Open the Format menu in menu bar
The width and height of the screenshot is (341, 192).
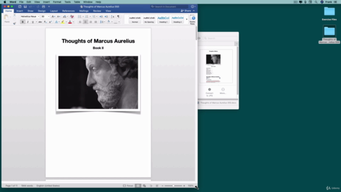[x=57, y=2]
